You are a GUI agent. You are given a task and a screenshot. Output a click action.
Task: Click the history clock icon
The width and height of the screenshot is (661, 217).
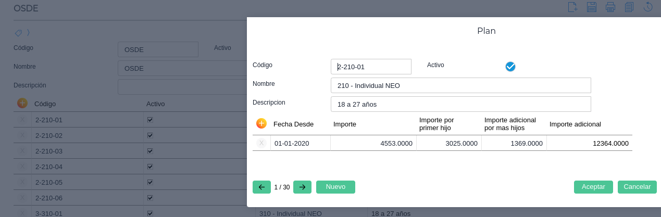(x=648, y=7)
